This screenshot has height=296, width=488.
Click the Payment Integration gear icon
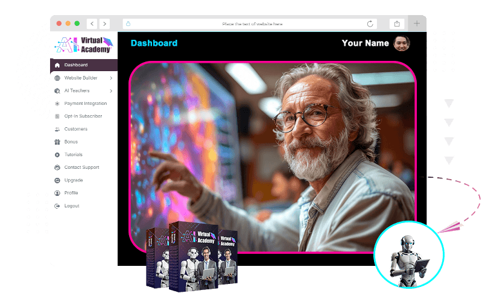[x=57, y=104]
